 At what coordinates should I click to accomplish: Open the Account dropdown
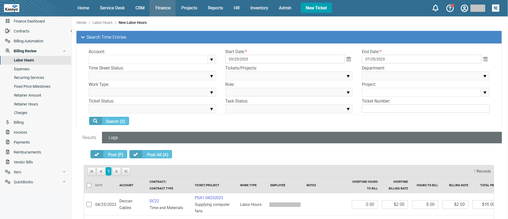211,60
